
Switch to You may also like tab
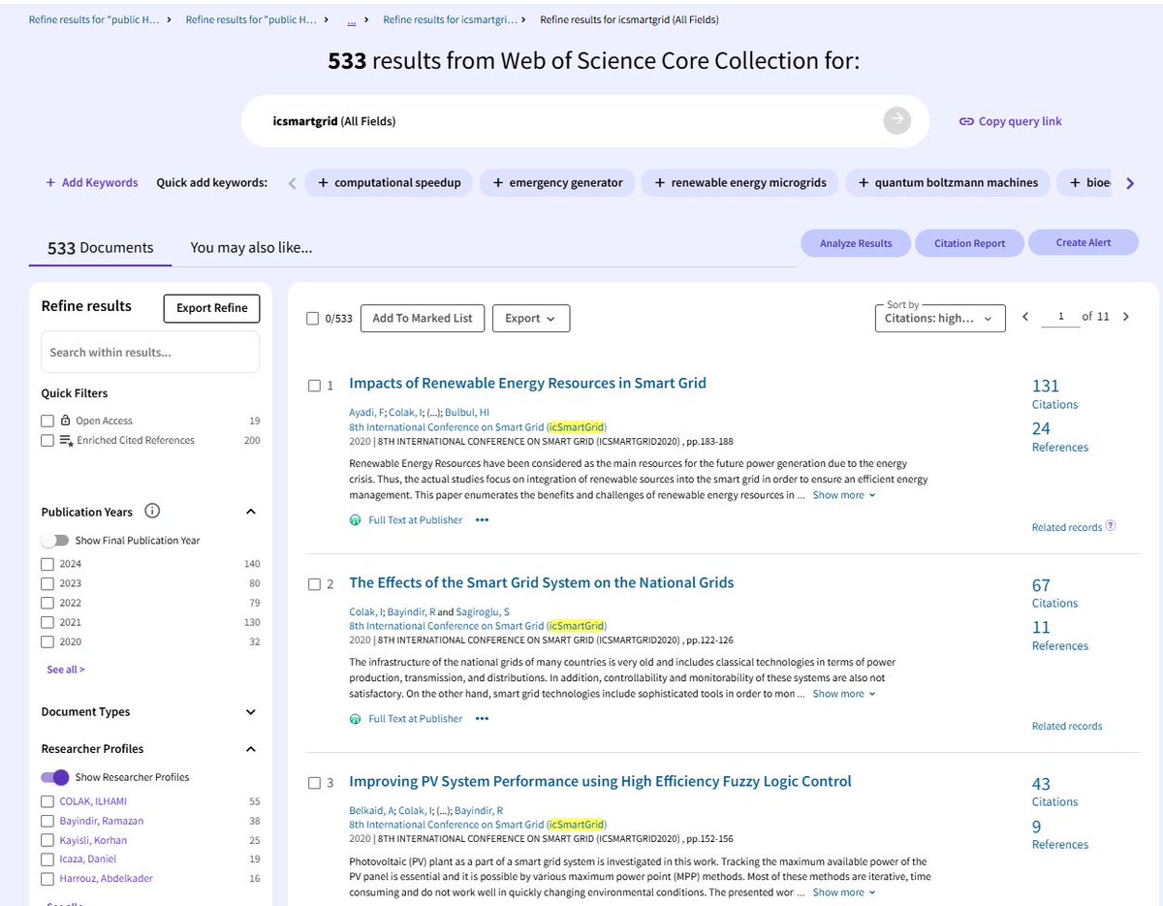(251, 248)
